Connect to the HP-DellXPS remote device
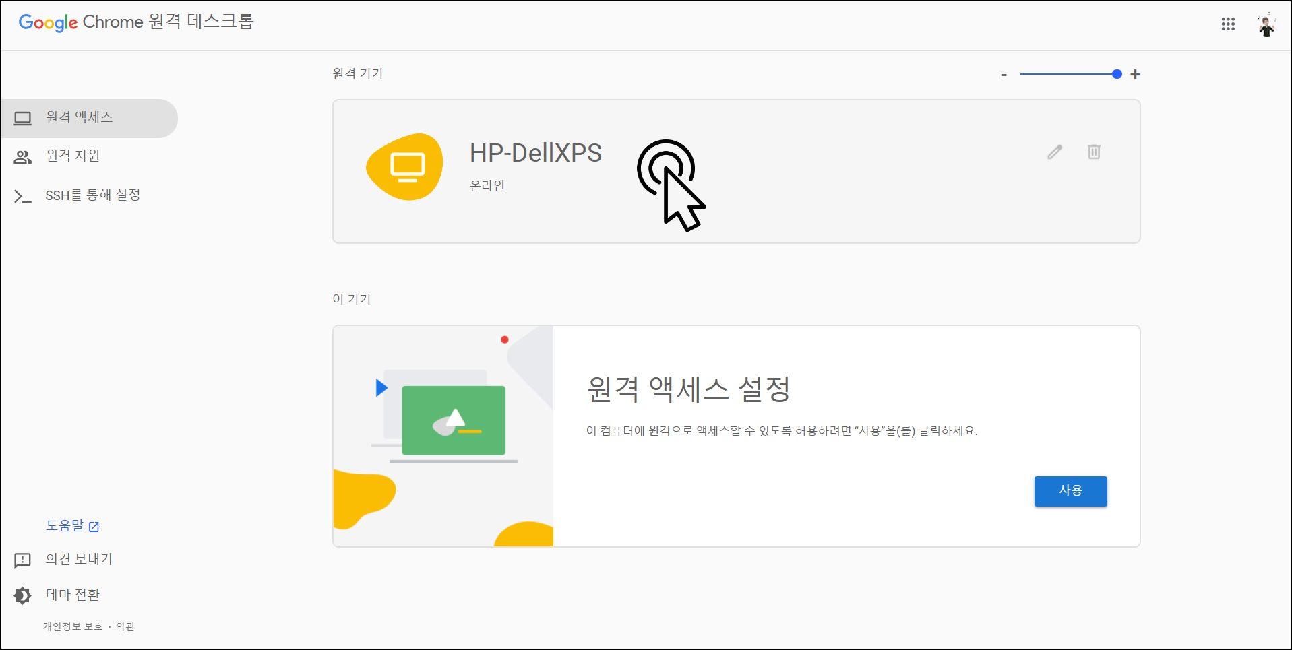This screenshot has width=1292, height=650. click(x=736, y=171)
